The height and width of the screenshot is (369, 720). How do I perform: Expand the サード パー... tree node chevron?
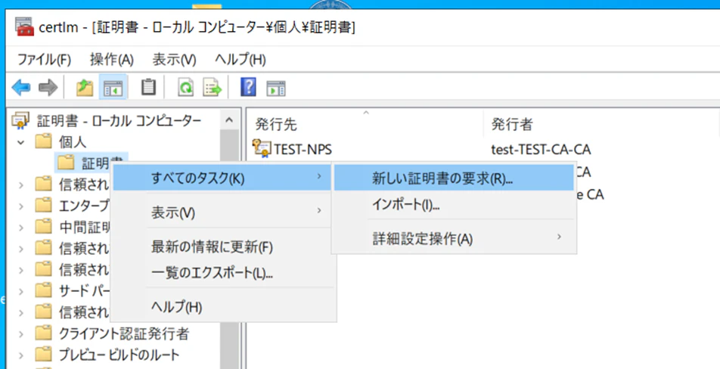pyautogui.click(x=20, y=291)
